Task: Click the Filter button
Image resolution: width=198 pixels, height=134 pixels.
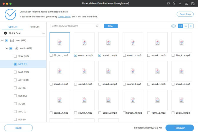Action: 110,26
